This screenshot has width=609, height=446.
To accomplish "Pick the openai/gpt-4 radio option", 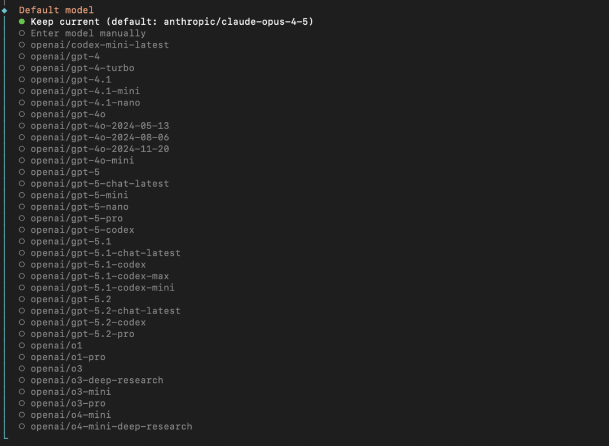I will [65, 56].
